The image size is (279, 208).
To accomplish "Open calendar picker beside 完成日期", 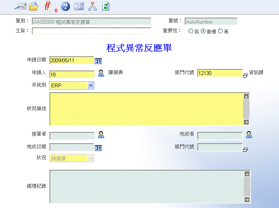I will 98,148.
